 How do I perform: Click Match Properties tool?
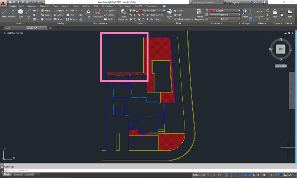pos(200,15)
